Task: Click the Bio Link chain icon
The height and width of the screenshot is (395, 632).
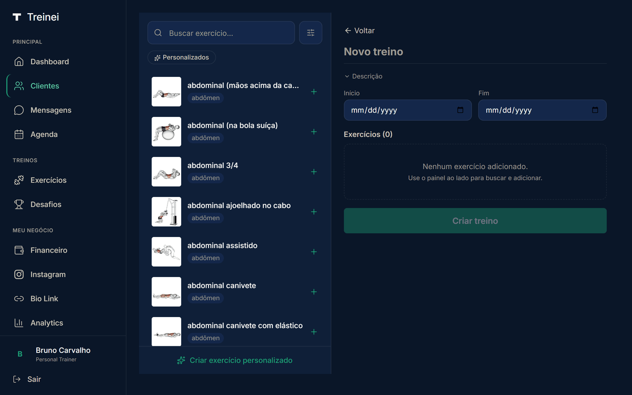Action: 19,299
